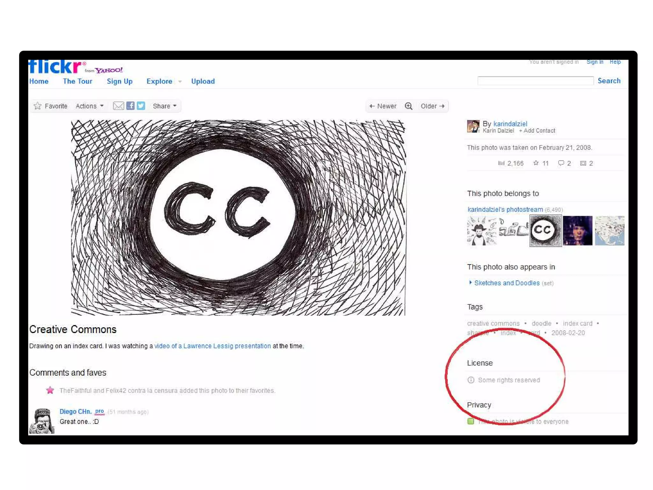Open the Upload page
This screenshot has height=490, width=653.
203,81
